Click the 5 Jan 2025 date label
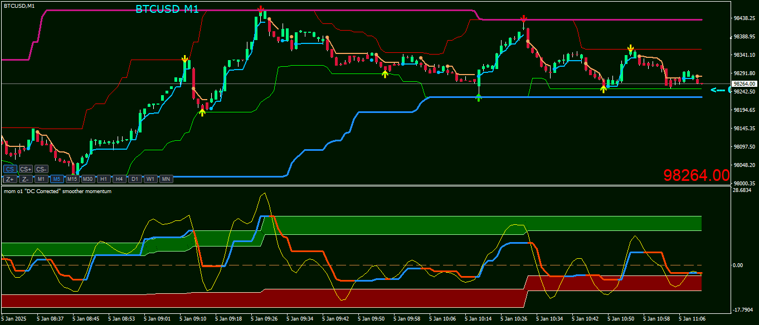The width and height of the screenshot is (759, 325). coord(14,319)
